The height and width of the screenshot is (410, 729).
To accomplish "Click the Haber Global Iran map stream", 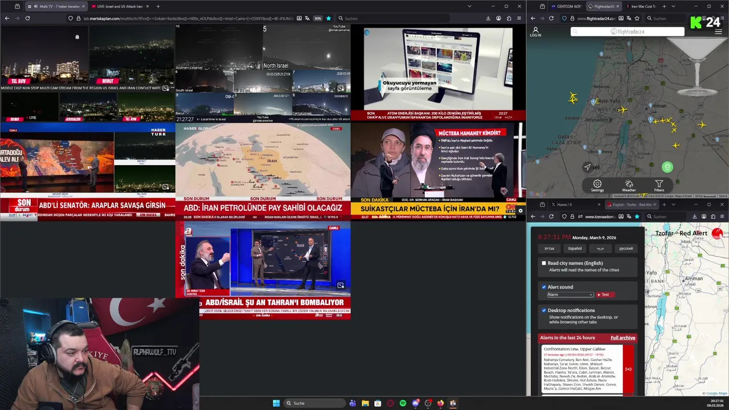I will (263, 171).
